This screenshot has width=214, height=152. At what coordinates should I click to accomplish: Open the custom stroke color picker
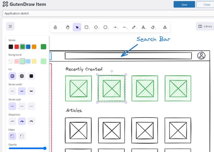click(x=43, y=47)
